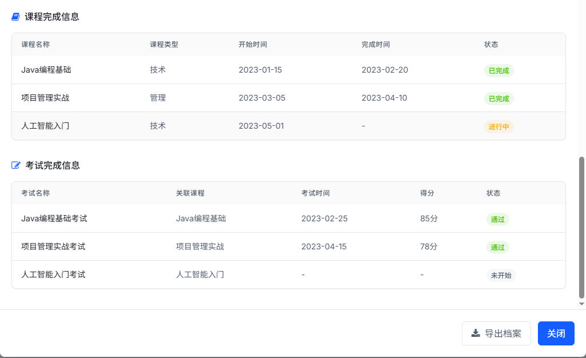The height and width of the screenshot is (358, 586).
Task: Click the 完成时间 column header
Action: click(x=375, y=45)
